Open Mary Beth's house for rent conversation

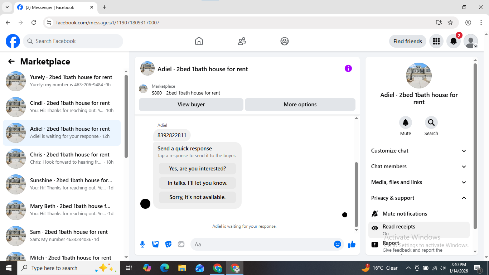click(62, 210)
